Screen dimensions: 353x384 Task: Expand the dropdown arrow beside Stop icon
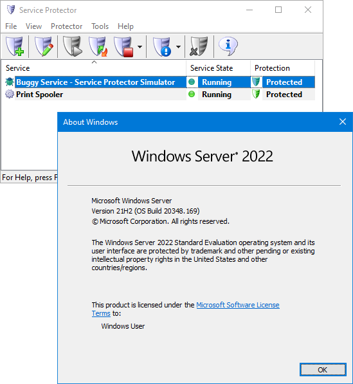(140, 46)
